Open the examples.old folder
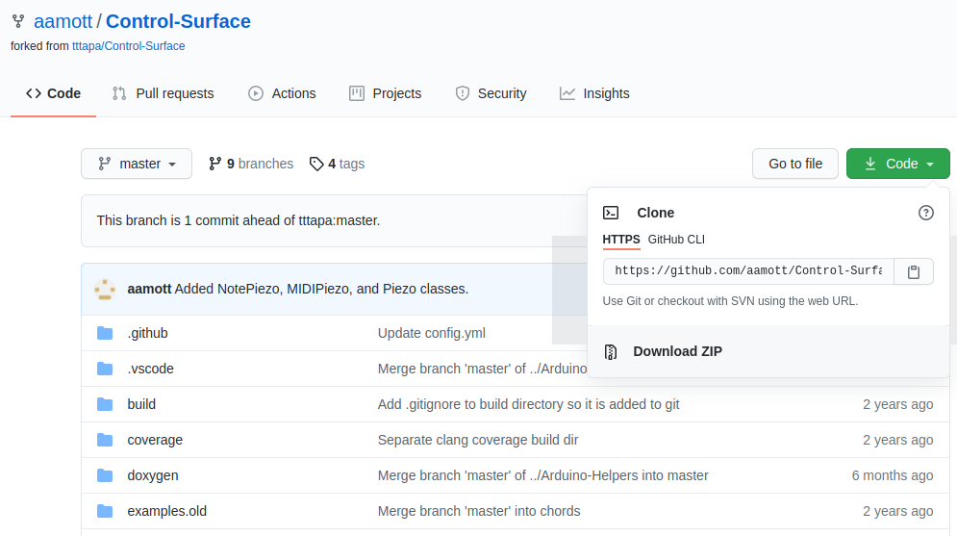The width and height of the screenshot is (957, 536). pyautogui.click(x=167, y=511)
